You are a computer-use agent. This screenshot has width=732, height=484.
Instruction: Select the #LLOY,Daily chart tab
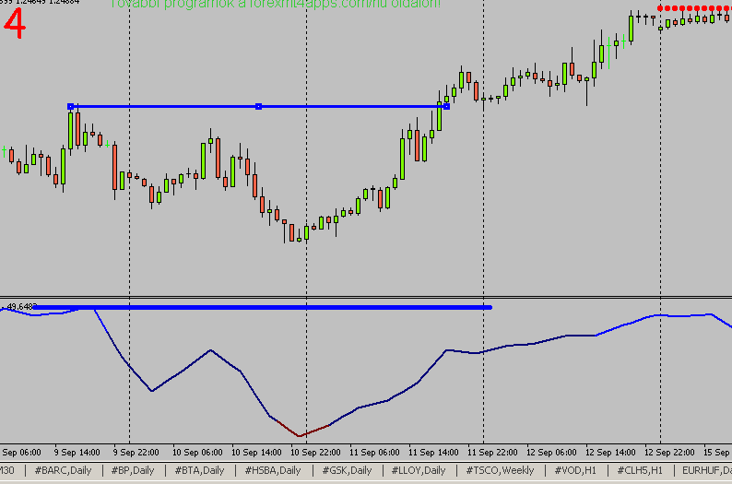coord(419,470)
